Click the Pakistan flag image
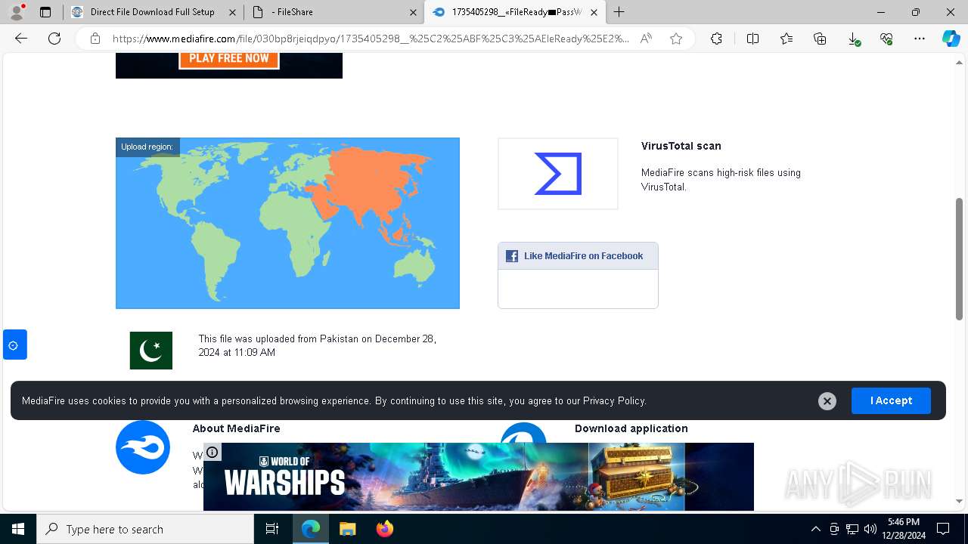Image resolution: width=968 pixels, height=544 pixels. [x=151, y=351]
